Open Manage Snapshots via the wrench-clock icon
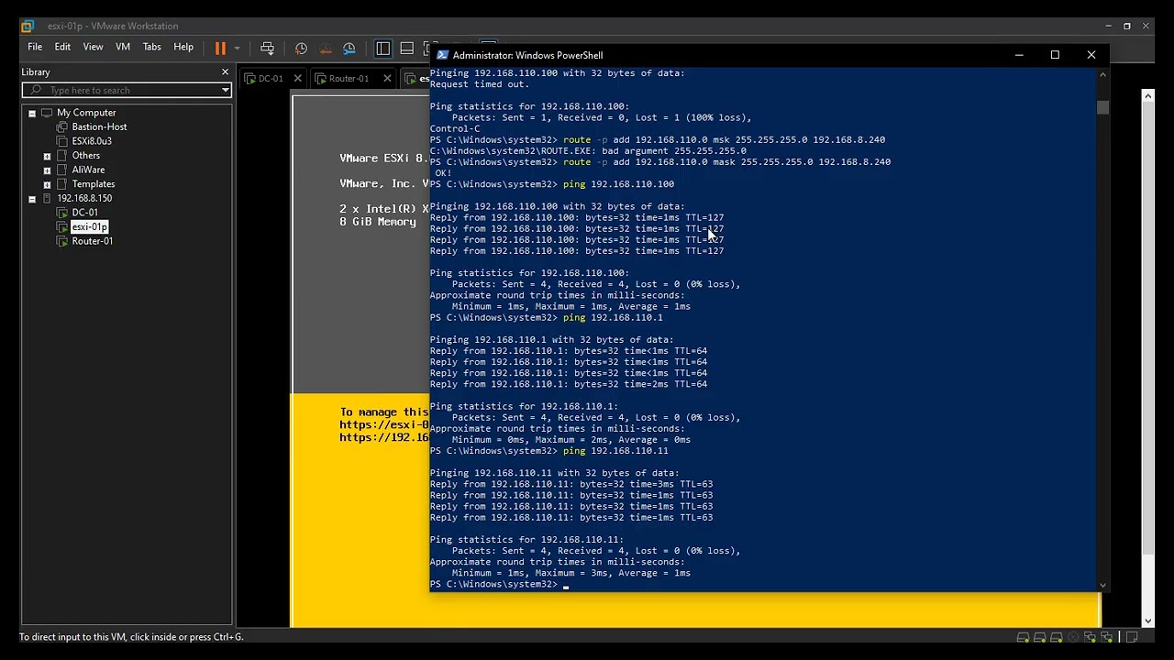Image resolution: width=1174 pixels, height=660 pixels. [349, 48]
